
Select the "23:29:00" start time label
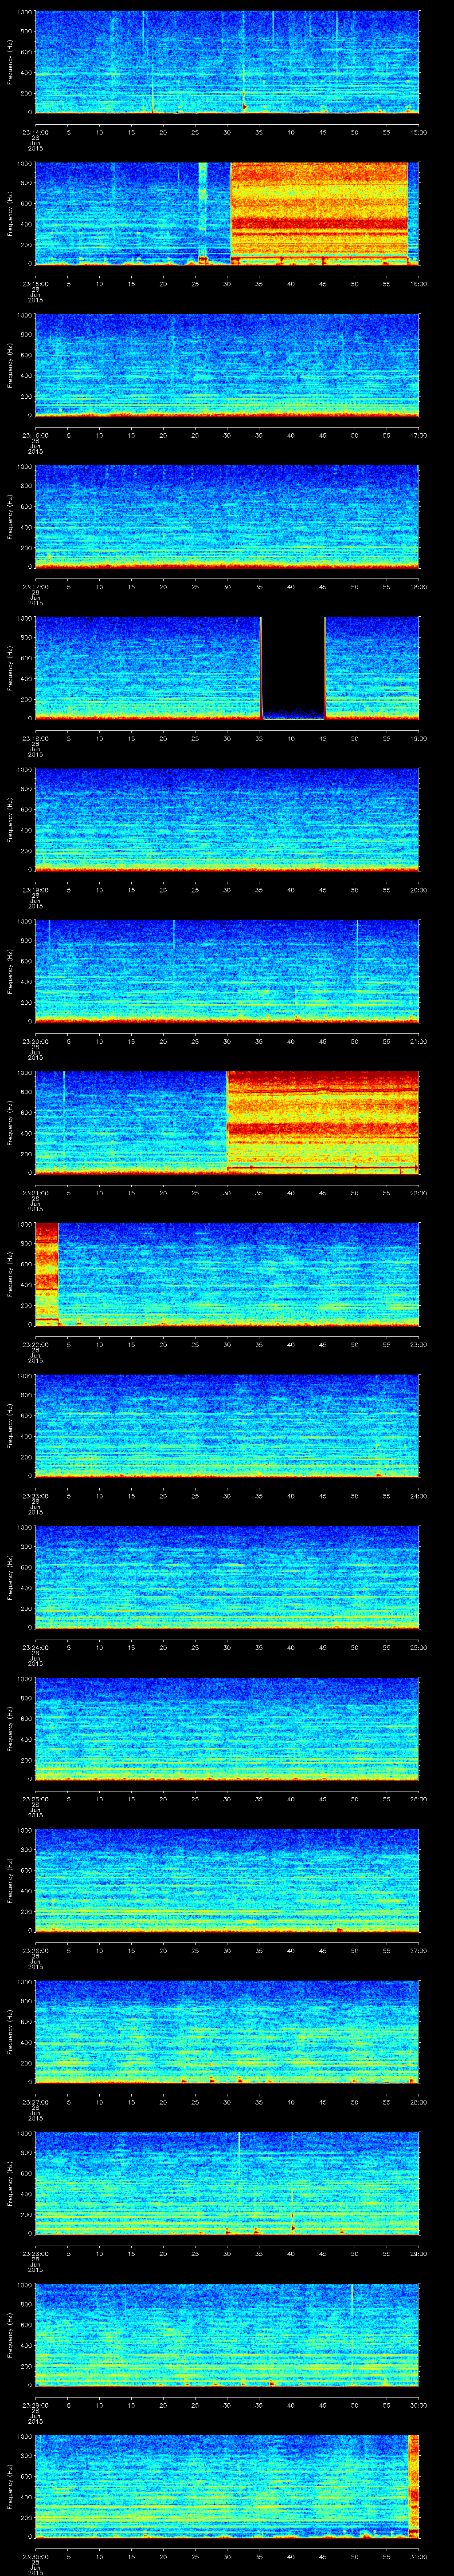point(35,2406)
